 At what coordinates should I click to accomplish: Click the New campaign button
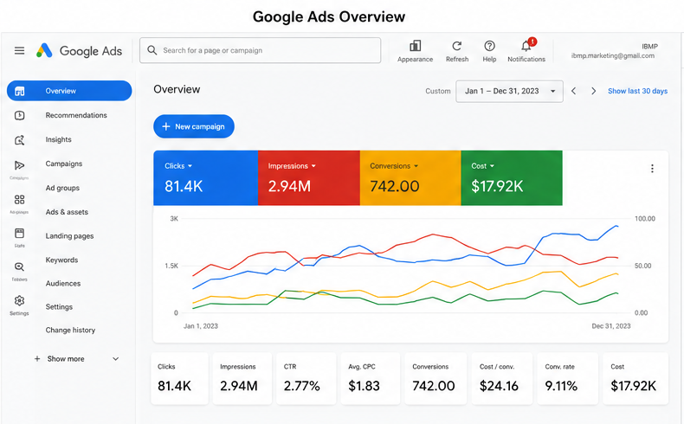click(x=194, y=126)
